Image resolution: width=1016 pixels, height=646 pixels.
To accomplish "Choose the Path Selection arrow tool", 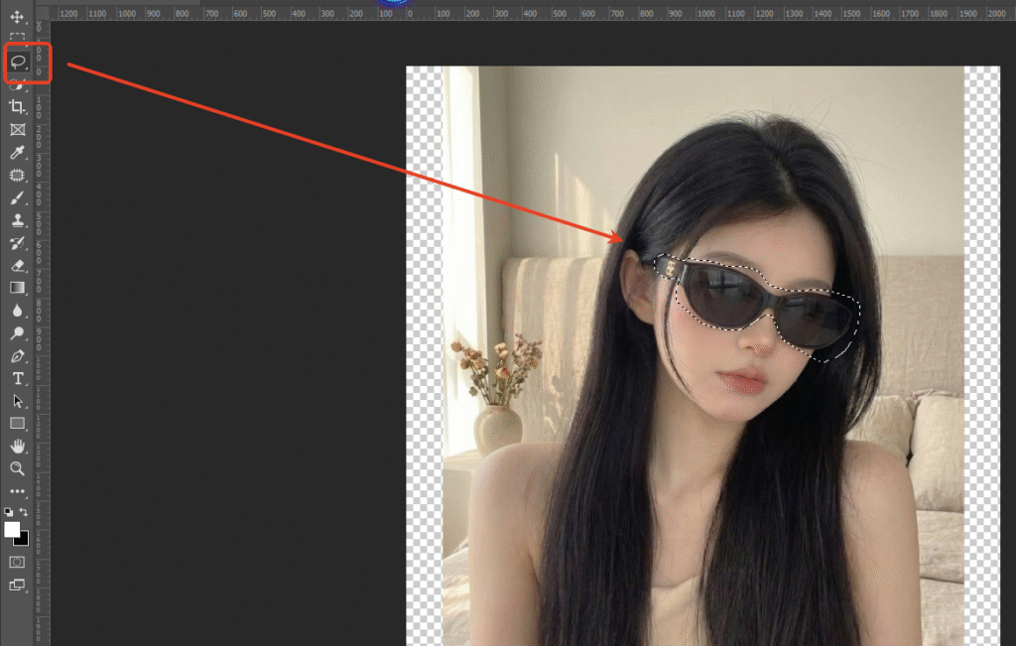I will click(x=17, y=401).
